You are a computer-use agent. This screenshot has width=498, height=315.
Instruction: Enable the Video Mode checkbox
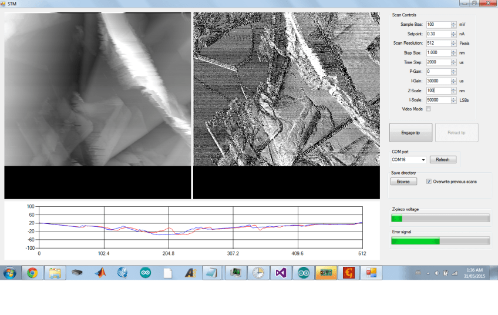pos(428,109)
